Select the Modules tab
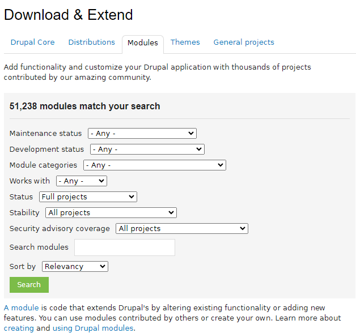Image resolution: width=356 pixels, height=333 pixels. 143,43
